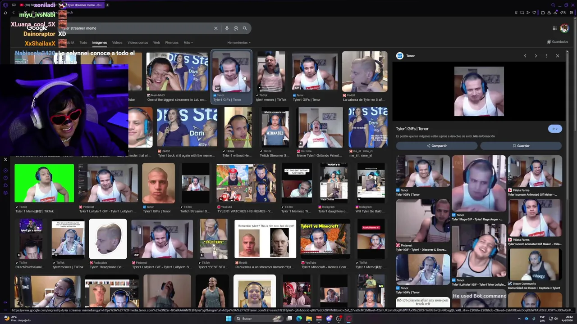Open the STUTTERS TikTok thumbnail
The height and width of the screenshot is (324, 577).
[x=214, y=239]
